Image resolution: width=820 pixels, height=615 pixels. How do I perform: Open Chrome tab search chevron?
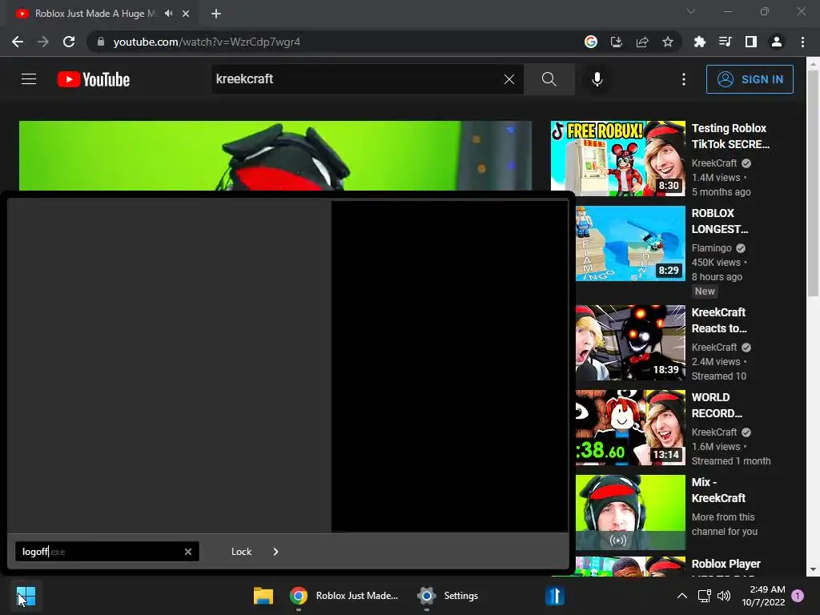pos(691,11)
